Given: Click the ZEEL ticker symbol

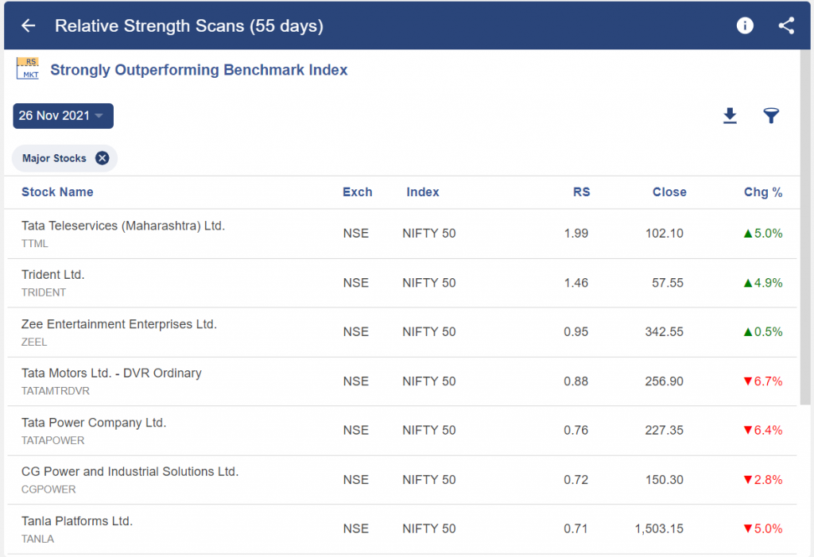Looking at the screenshot, I should [x=34, y=342].
